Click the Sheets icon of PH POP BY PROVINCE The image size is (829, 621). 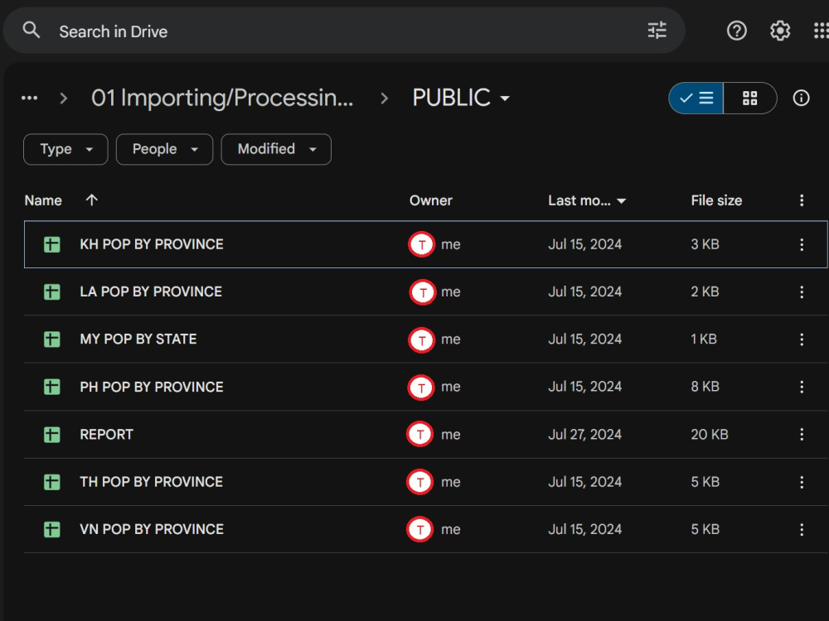tap(51, 387)
